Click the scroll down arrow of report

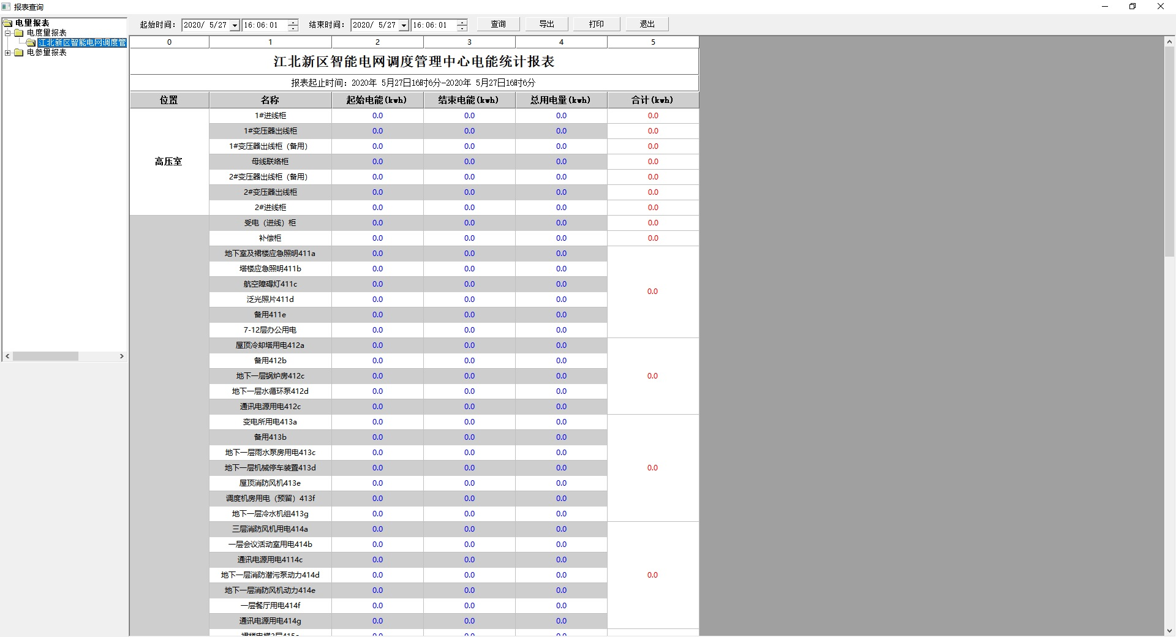click(1169, 630)
